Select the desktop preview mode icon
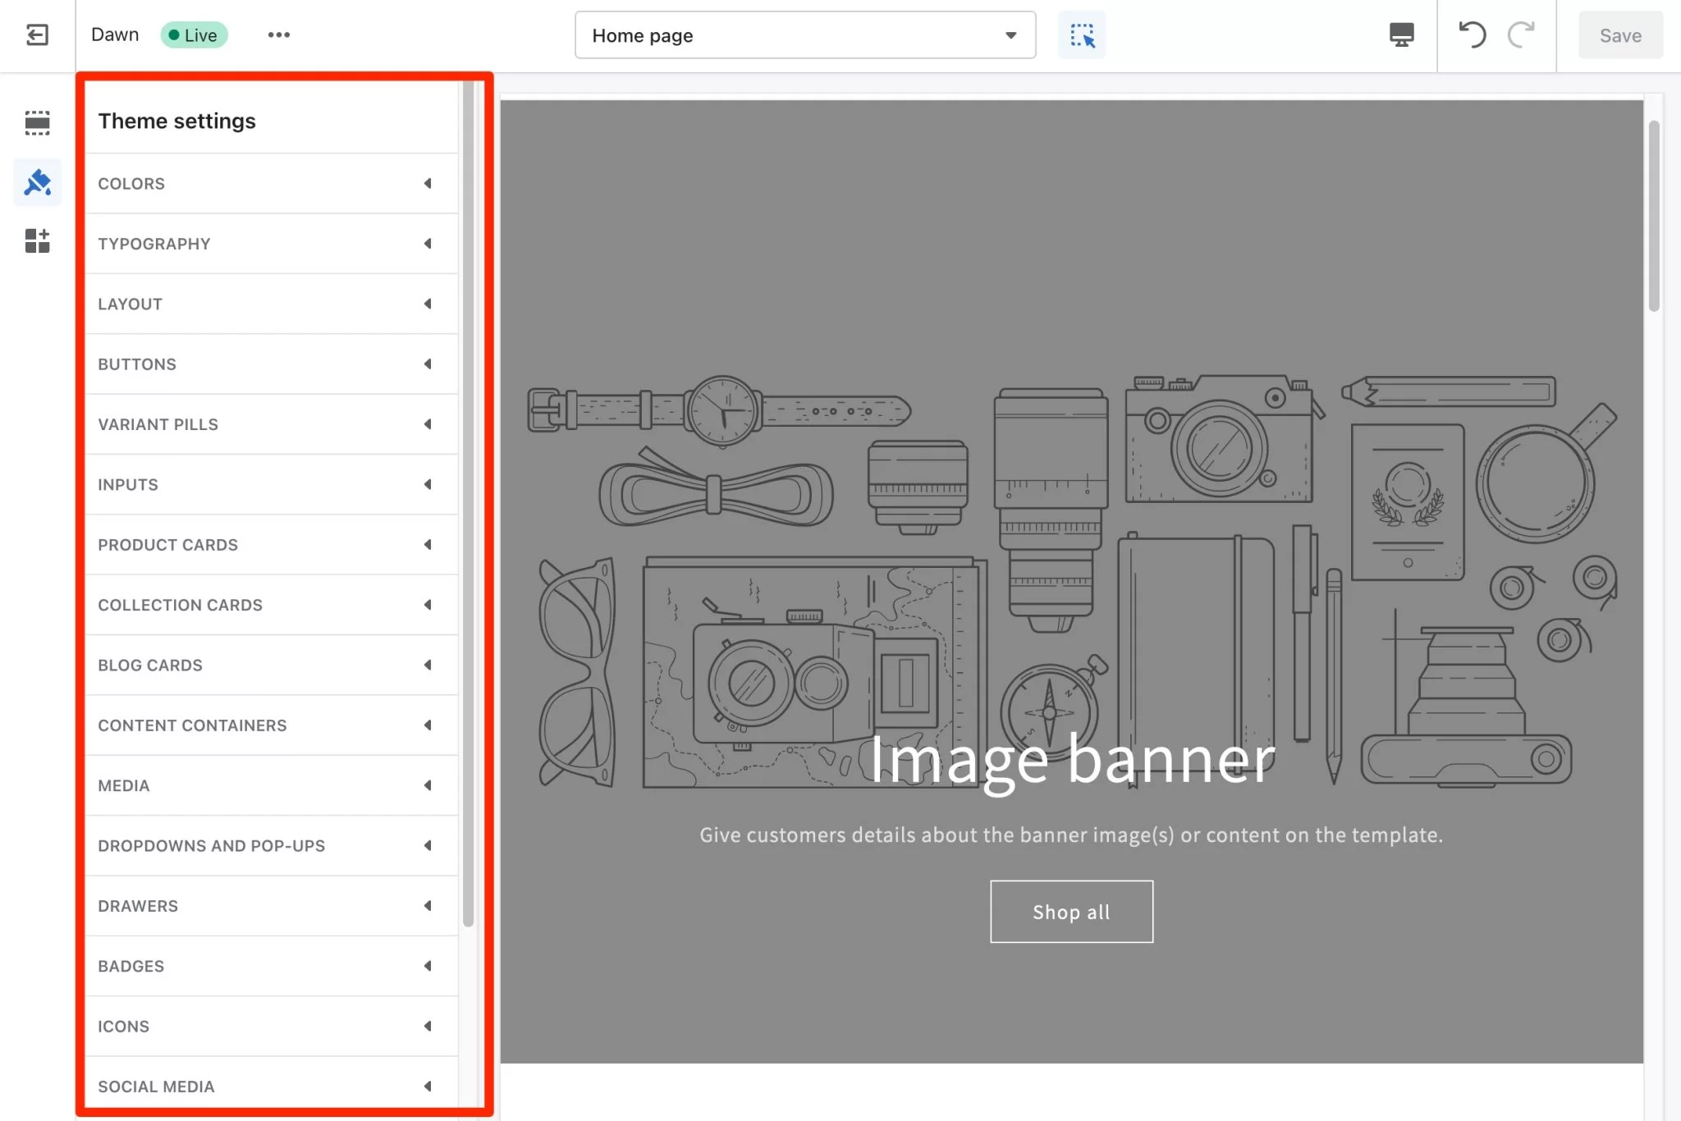The width and height of the screenshot is (1681, 1121). point(1402,34)
